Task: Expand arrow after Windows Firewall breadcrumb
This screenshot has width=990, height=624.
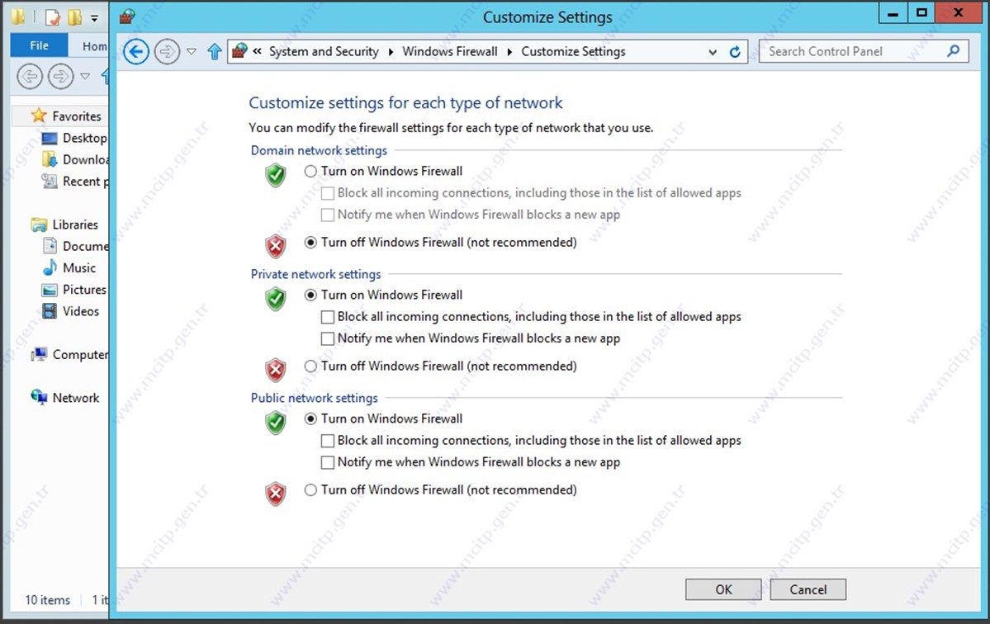Action: click(509, 52)
